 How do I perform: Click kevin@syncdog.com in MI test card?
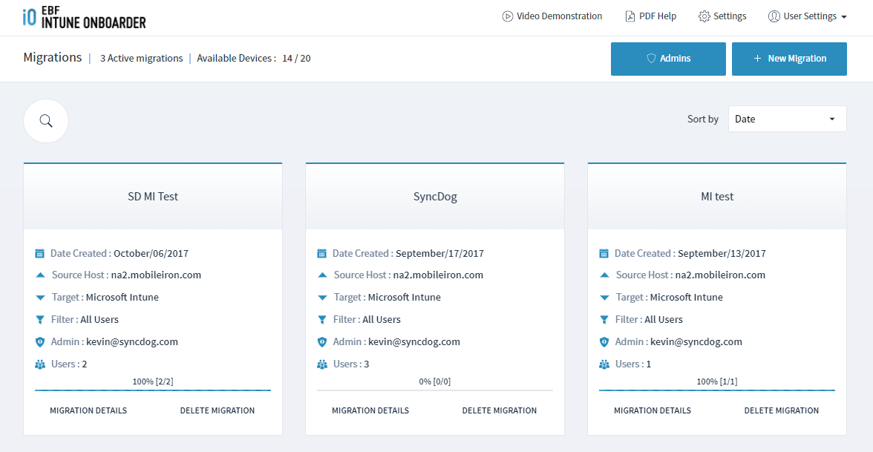(x=696, y=341)
